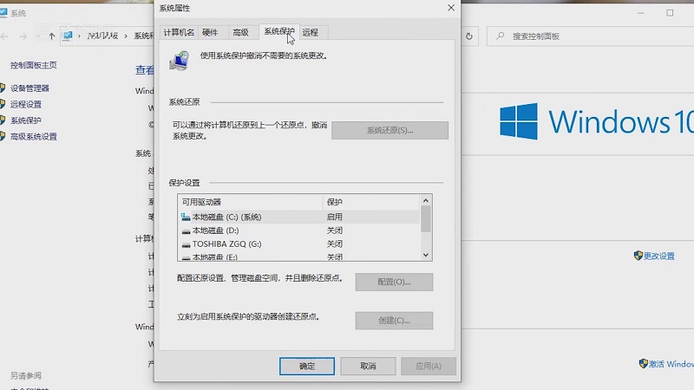Click 控制面板 breadcrumb in address bar

(102, 36)
